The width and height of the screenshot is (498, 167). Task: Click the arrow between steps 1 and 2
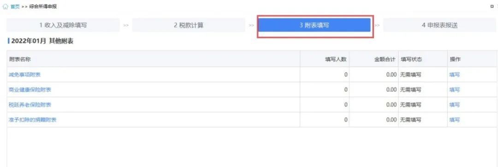(126, 26)
